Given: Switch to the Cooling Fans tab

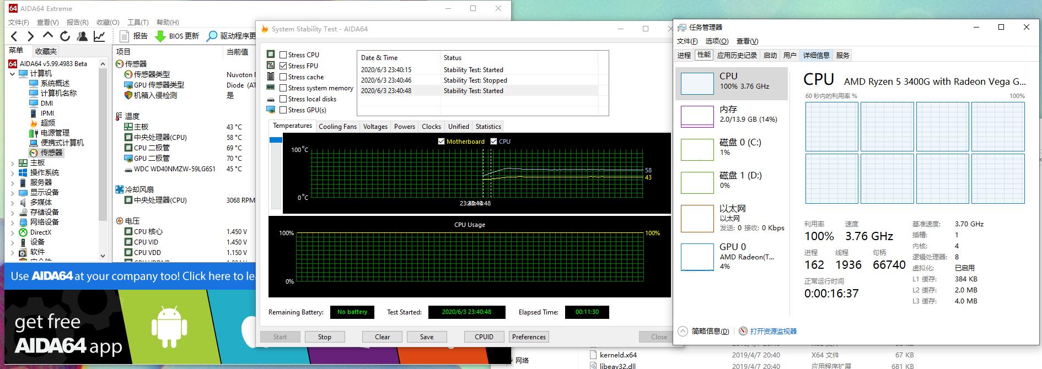Looking at the screenshot, I should click(337, 127).
